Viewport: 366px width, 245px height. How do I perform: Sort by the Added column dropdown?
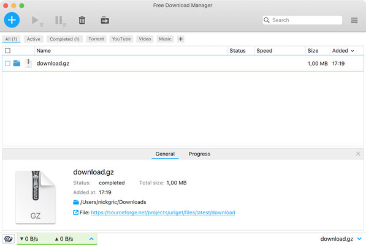(x=343, y=51)
